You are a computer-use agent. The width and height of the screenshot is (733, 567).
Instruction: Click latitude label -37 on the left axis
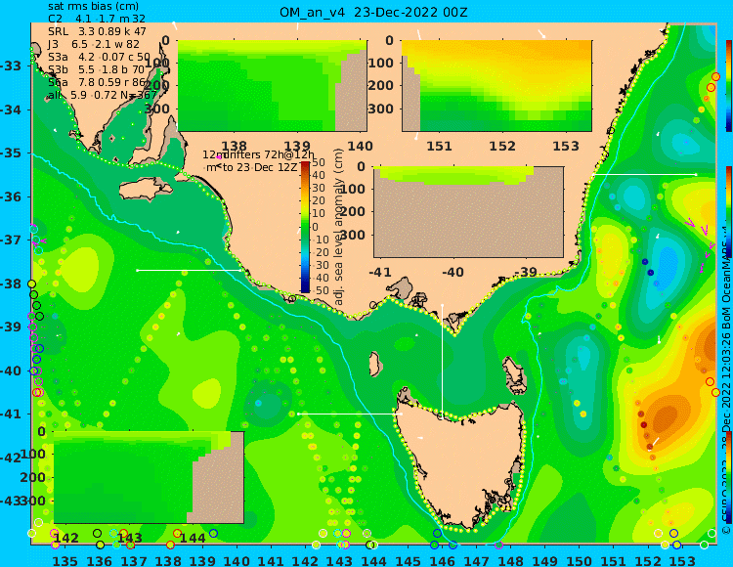[11, 240]
